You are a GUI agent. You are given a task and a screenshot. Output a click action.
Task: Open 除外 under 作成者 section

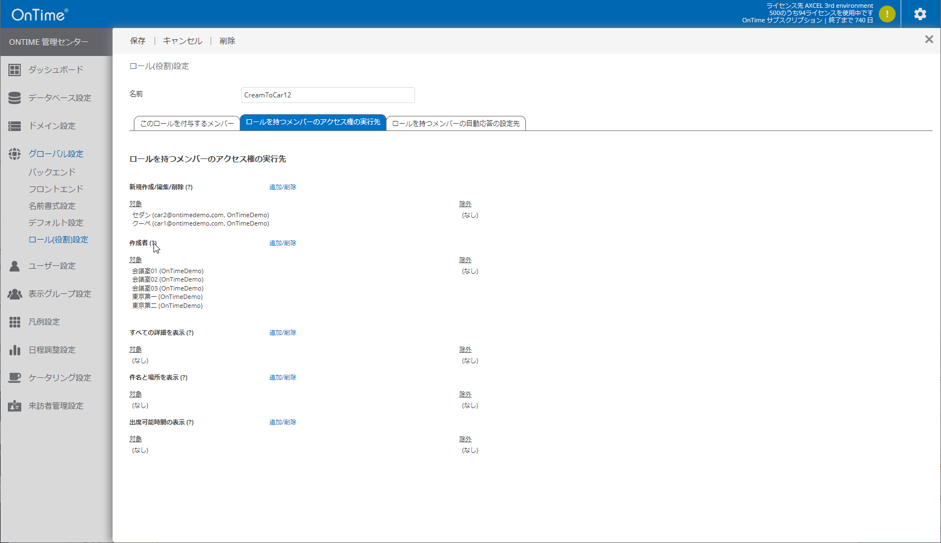(x=465, y=259)
